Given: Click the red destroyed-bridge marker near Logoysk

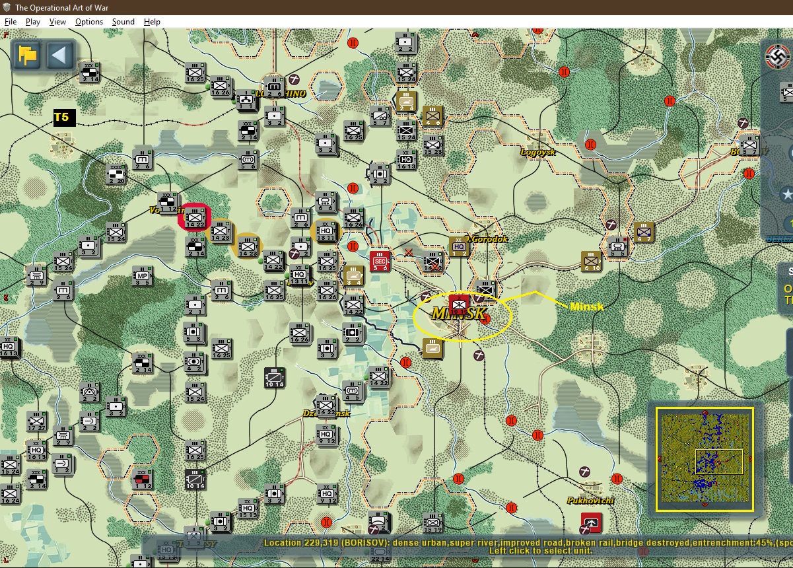Looking at the screenshot, I should click(x=591, y=145).
